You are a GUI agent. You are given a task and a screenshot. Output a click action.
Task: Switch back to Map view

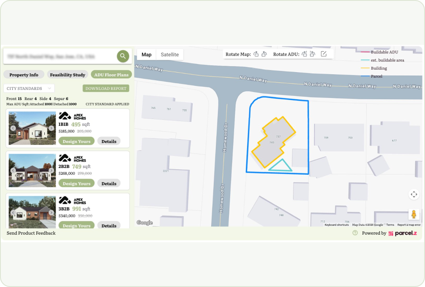point(146,54)
